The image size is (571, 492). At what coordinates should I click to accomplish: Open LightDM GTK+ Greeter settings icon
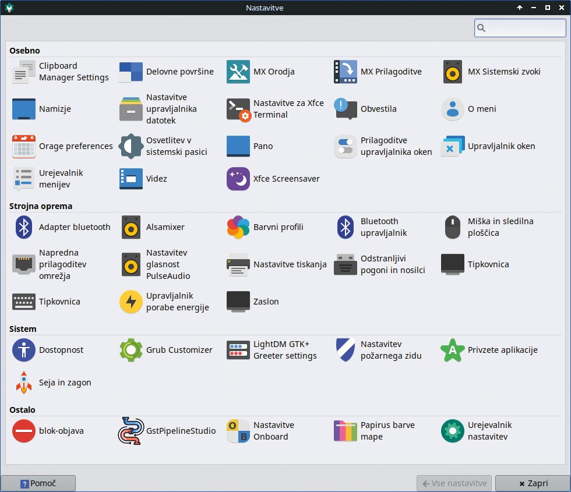(238, 350)
